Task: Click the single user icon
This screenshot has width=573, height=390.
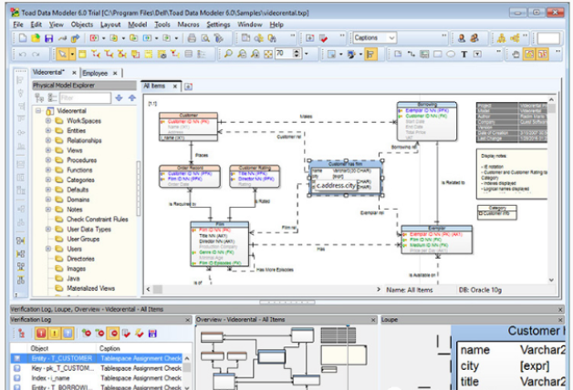Action: click(462, 38)
